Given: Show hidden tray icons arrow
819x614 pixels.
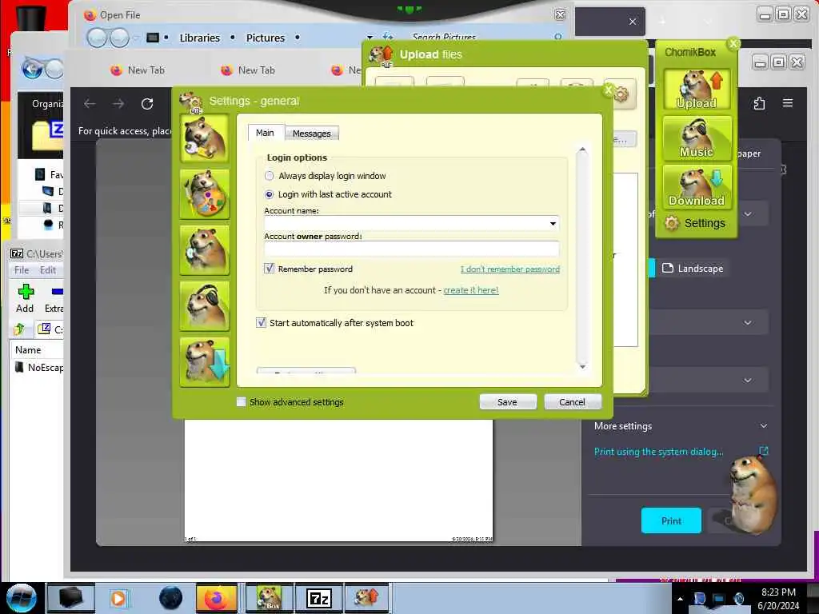Looking at the screenshot, I should click(680, 599).
